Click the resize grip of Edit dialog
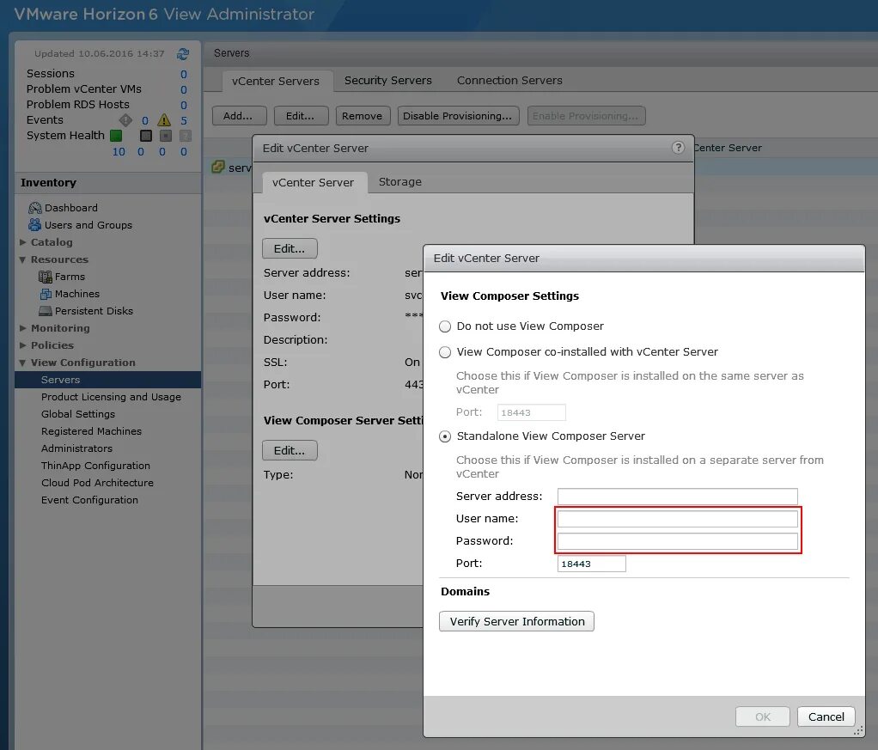This screenshot has width=878, height=750. (x=858, y=730)
